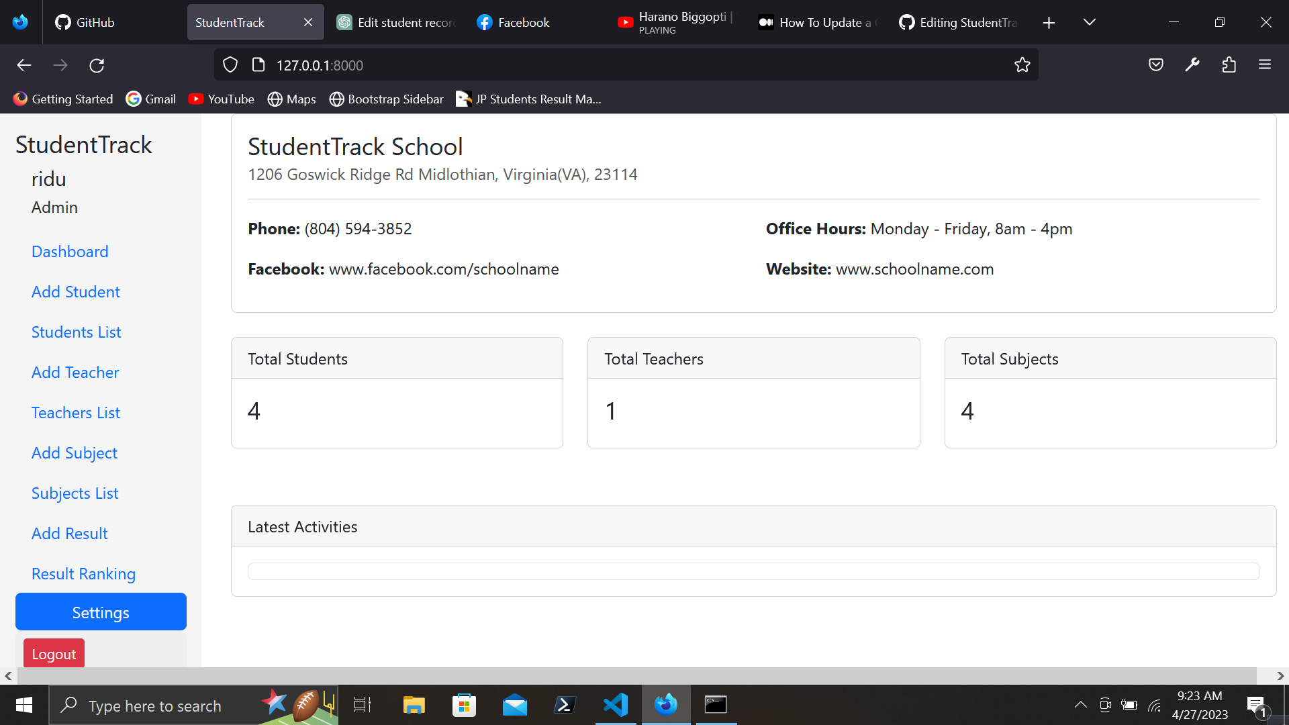Image resolution: width=1289 pixels, height=725 pixels.
Task: Open the File Explorer taskbar icon
Action: pyautogui.click(x=414, y=705)
